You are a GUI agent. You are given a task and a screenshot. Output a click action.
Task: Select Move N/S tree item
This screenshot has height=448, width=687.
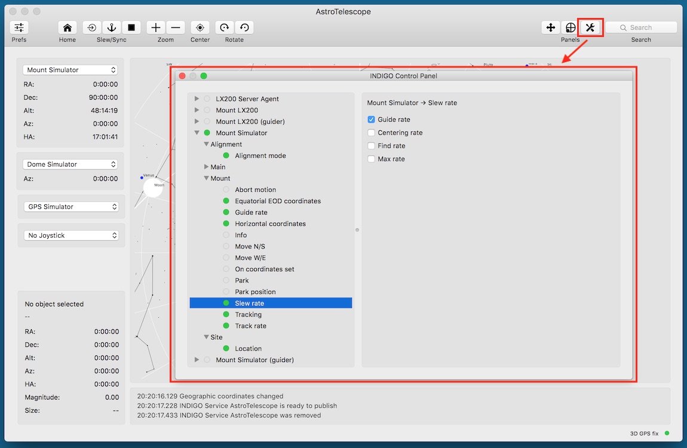pyautogui.click(x=250, y=247)
